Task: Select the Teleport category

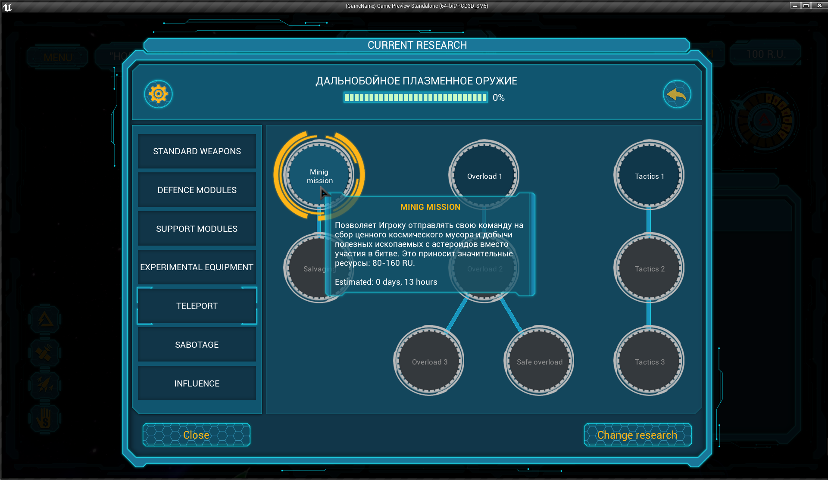Action: (197, 306)
